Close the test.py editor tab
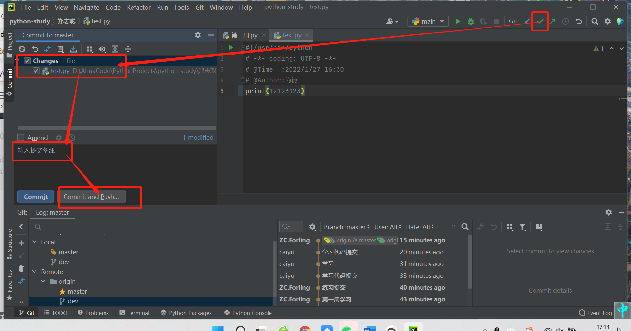This screenshot has height=331, width=631. point(307,35)
